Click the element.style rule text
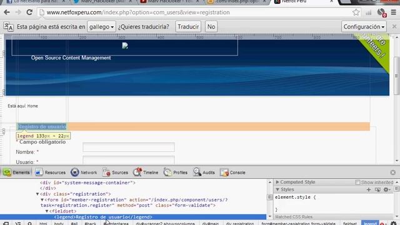The height and width of the screenshot is (225, 400). pyautogui.click(x=295, y=197)
